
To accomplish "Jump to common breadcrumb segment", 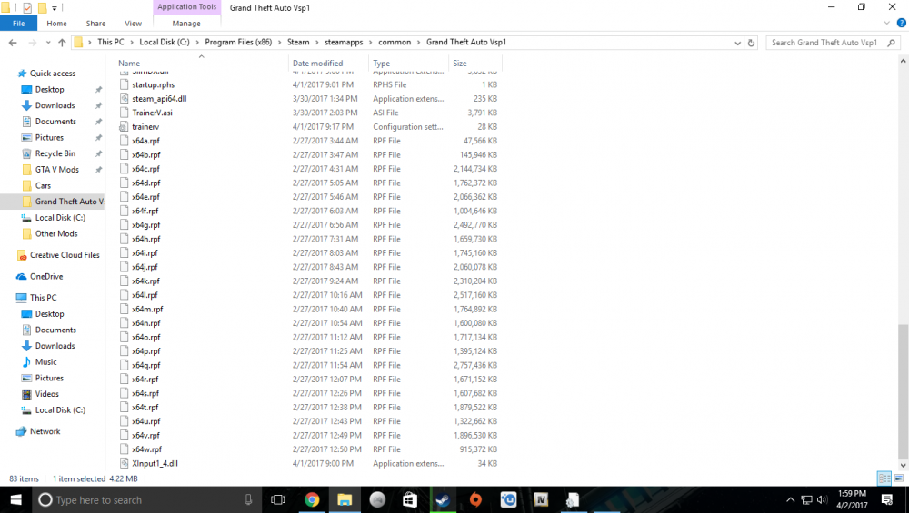I will 395,43.
